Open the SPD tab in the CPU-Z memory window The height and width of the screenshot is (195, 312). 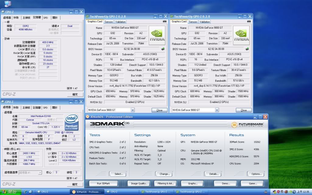point(46,18)
